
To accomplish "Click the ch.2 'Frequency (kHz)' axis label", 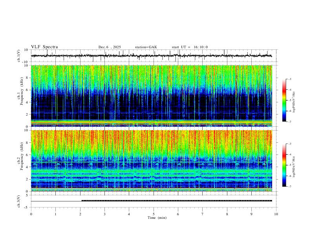I will pos(22,156).
